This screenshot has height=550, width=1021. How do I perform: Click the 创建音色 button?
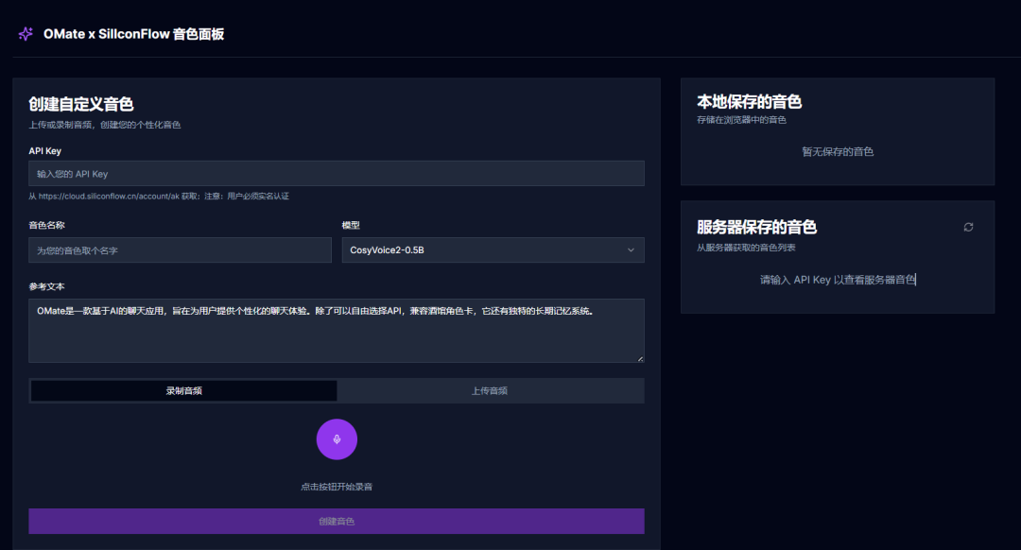[x=337, y=522]
